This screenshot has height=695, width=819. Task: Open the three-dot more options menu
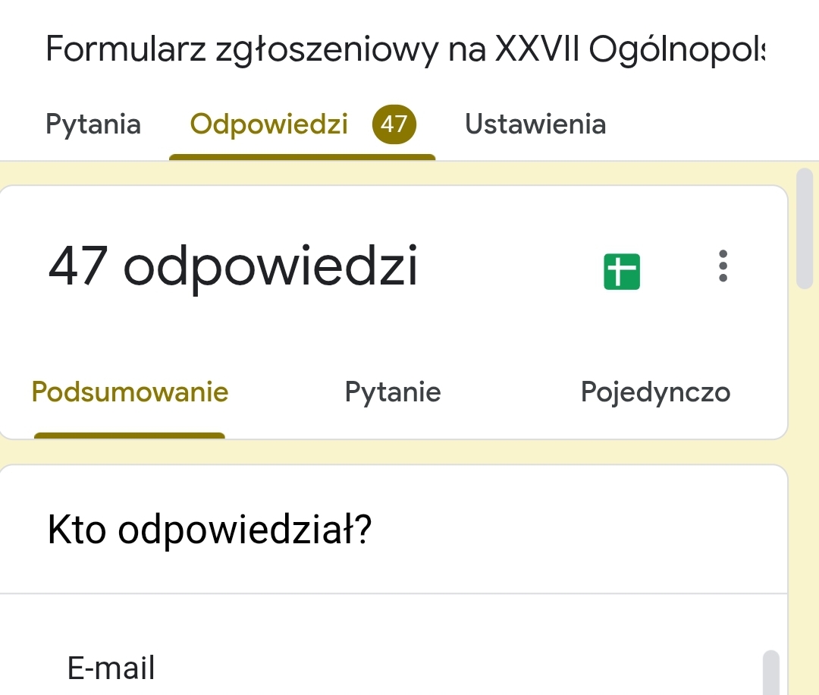click(x=723, y=266)
